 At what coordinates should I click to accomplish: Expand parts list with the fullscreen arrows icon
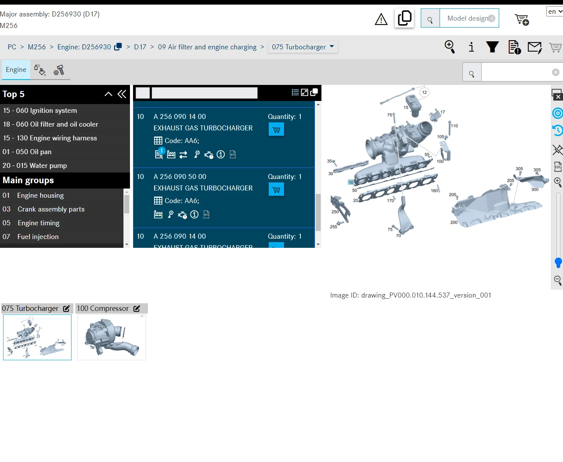pos(305,92)
